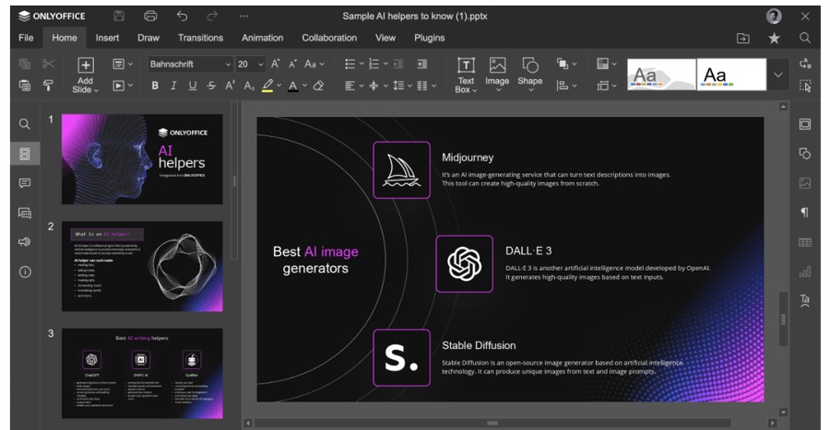Decrease font size with the smaller A icon
The height and width of the screenshot is (430, 830).
(292, 64)
